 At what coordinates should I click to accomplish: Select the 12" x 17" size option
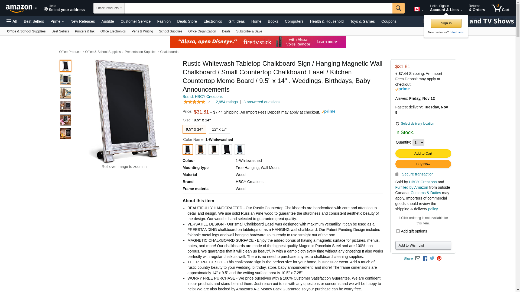pyautogui.click(x=220, y=129)
